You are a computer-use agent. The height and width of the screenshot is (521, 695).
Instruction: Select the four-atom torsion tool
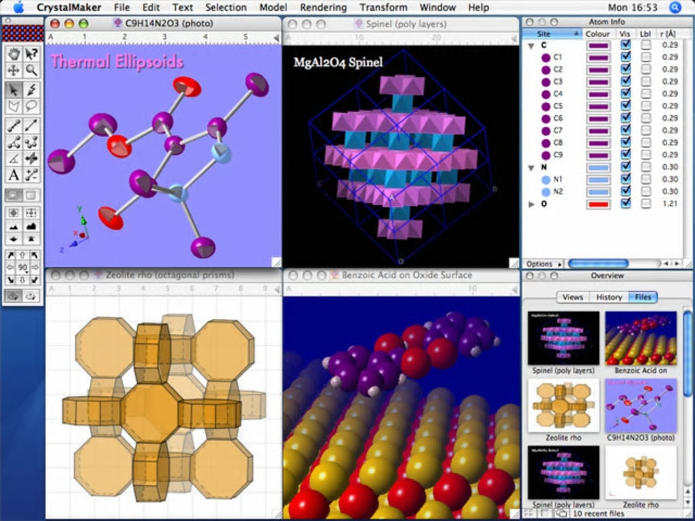[31, 142]
